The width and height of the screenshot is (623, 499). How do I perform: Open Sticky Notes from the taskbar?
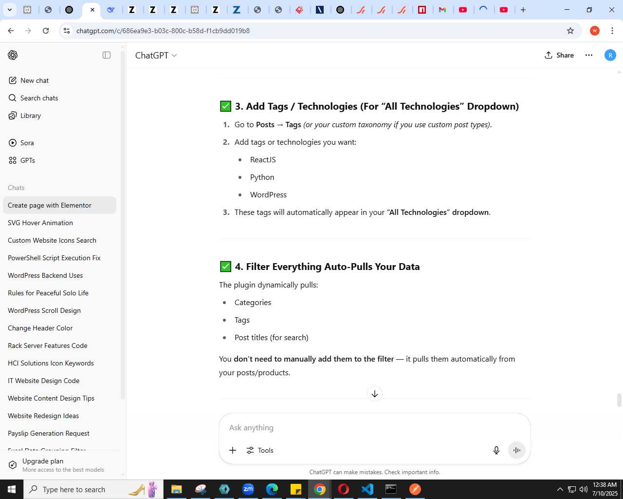[x=296, y=489]
